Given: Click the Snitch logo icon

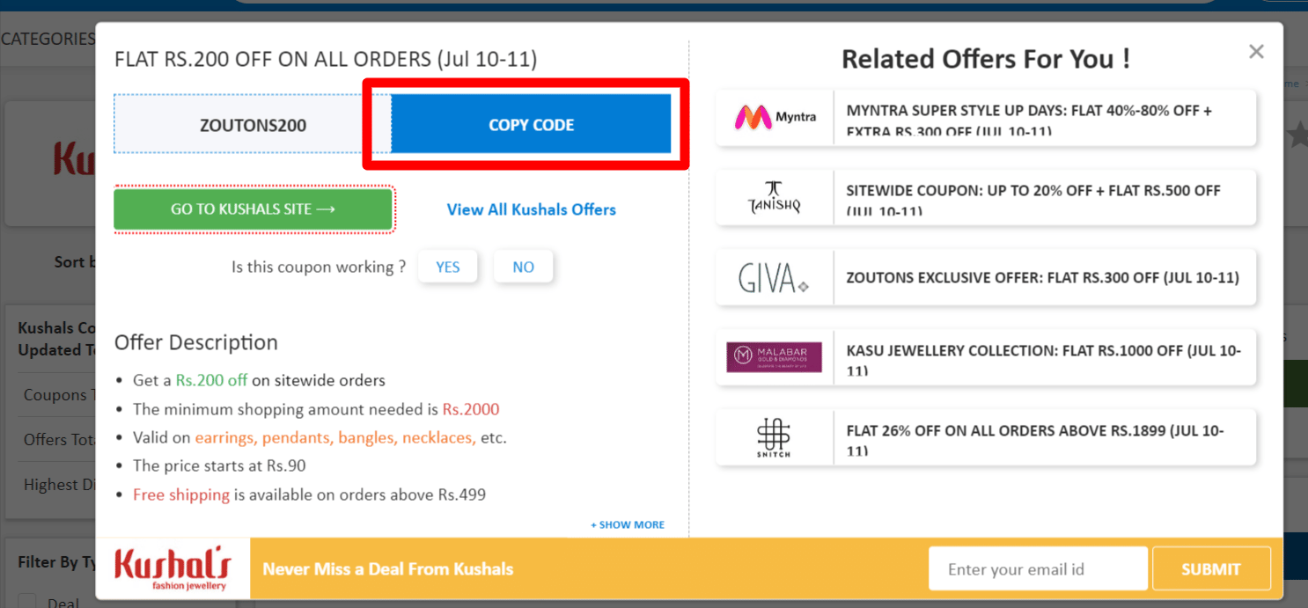Looking at the screenshot, I should click(775, 437).
